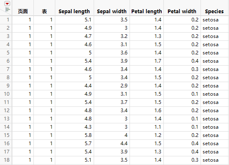229x165 pixels.
Task: Click Sepal width cell 3.6 in row 5
Action: (x=112, y=53)
